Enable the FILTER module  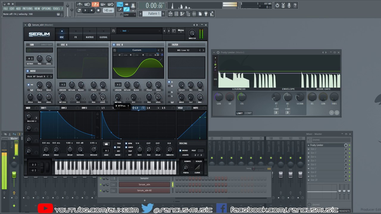click(169, 45)
